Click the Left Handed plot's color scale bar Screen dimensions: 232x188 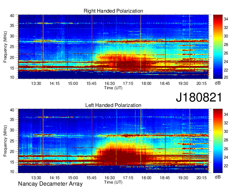click(x=218, y=141)
